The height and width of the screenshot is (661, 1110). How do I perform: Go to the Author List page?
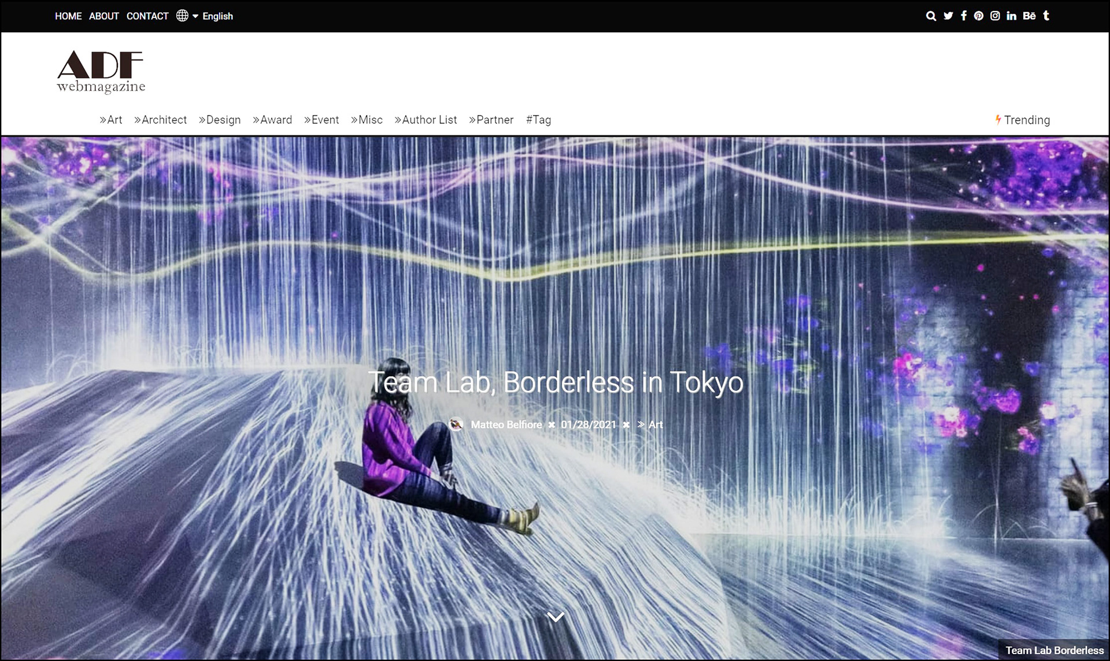click(426, 120)
